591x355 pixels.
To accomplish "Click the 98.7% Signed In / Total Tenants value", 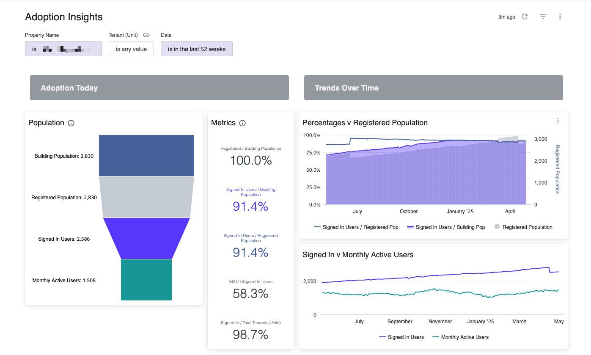I will (x=250, y=335).
